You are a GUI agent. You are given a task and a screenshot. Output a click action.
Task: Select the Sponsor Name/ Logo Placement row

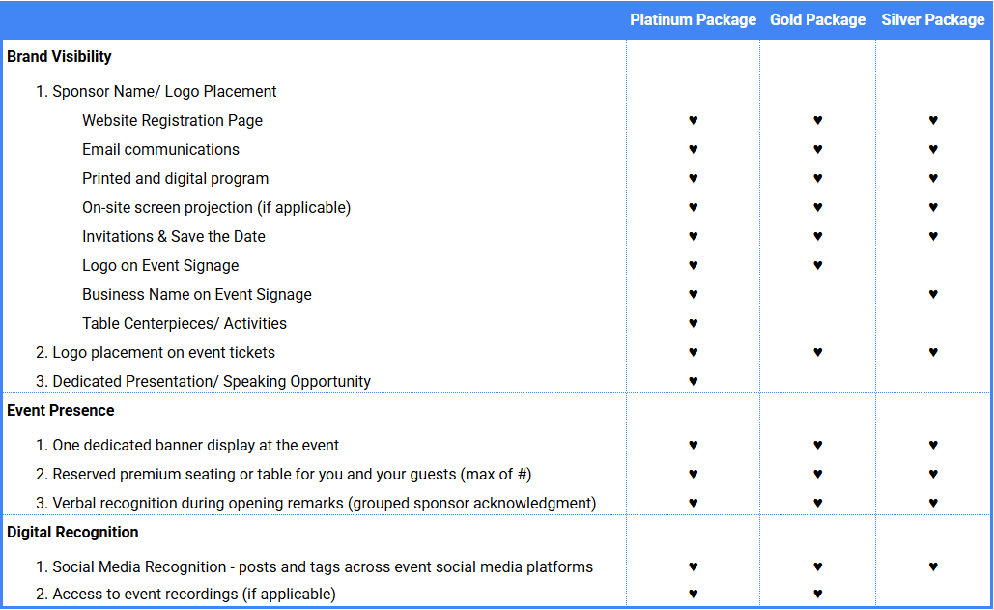(156, 92)
